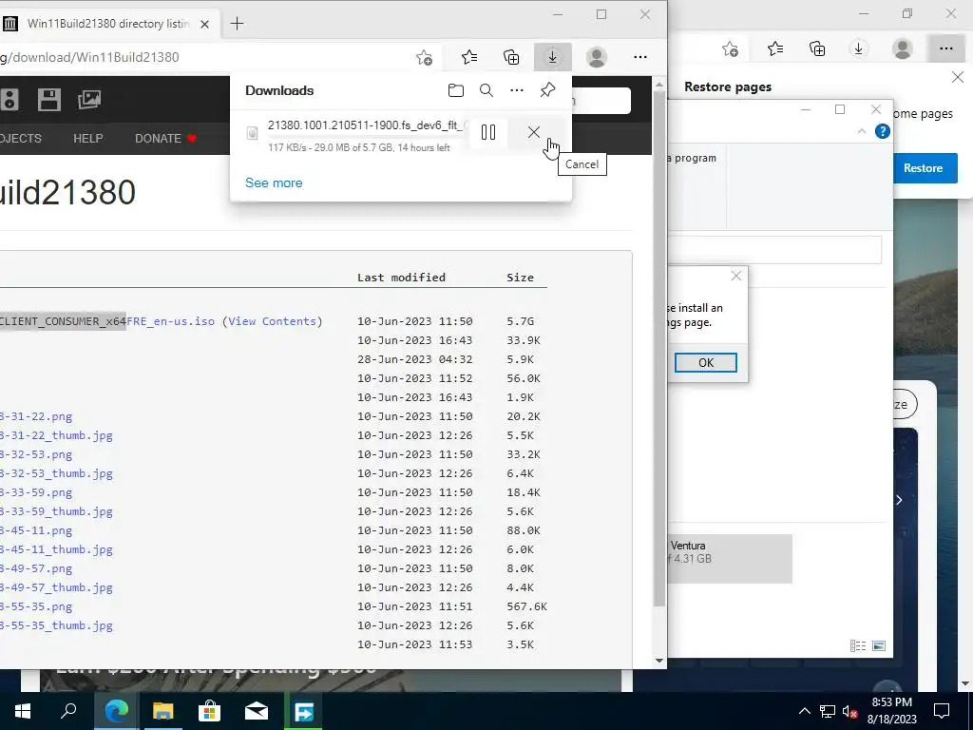Switch to large thumbnails view icon
This screenshot has width=973, height=730.
(879, 646)
